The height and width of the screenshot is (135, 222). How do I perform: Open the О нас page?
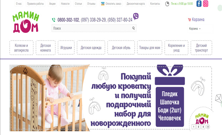click(x=19, y=4)
